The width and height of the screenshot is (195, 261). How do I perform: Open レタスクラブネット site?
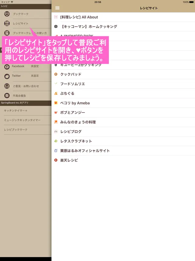[x=123, y=141]
